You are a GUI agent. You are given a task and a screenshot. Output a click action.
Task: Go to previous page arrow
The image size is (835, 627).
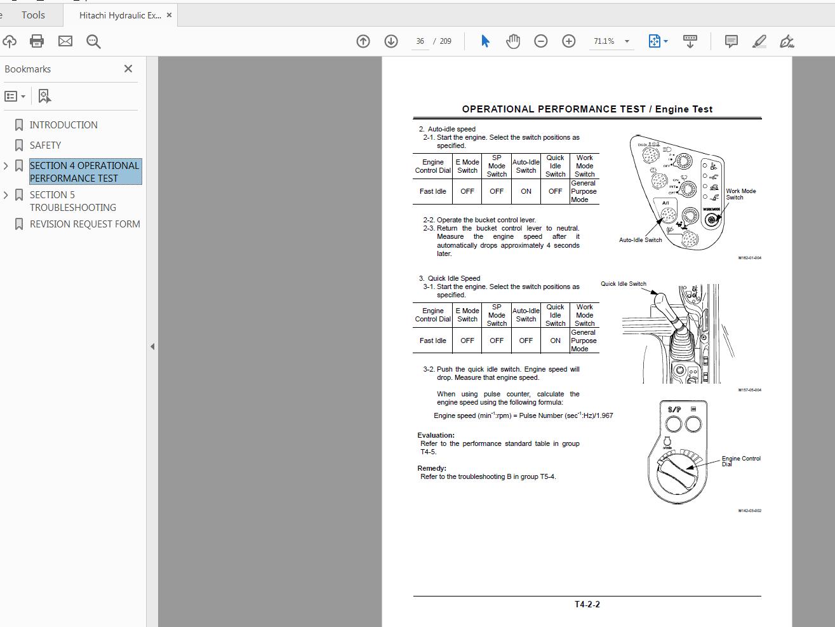[363, 41]
